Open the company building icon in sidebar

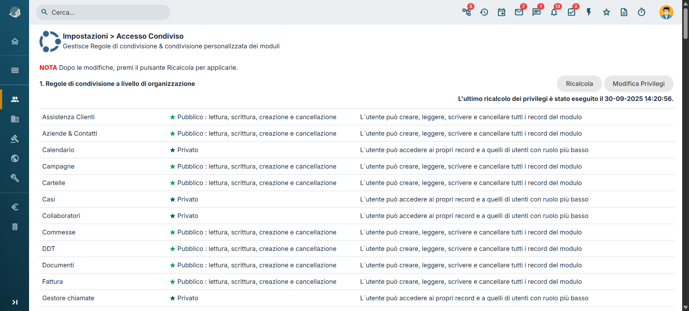[x=15, y=119]
